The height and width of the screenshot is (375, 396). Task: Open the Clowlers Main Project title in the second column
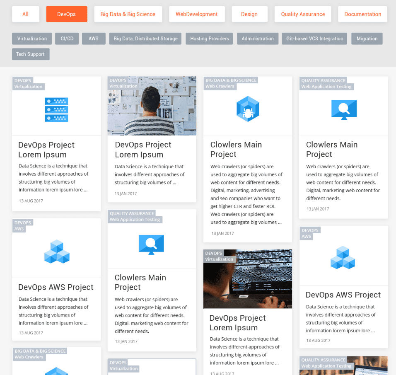(140, 282)
